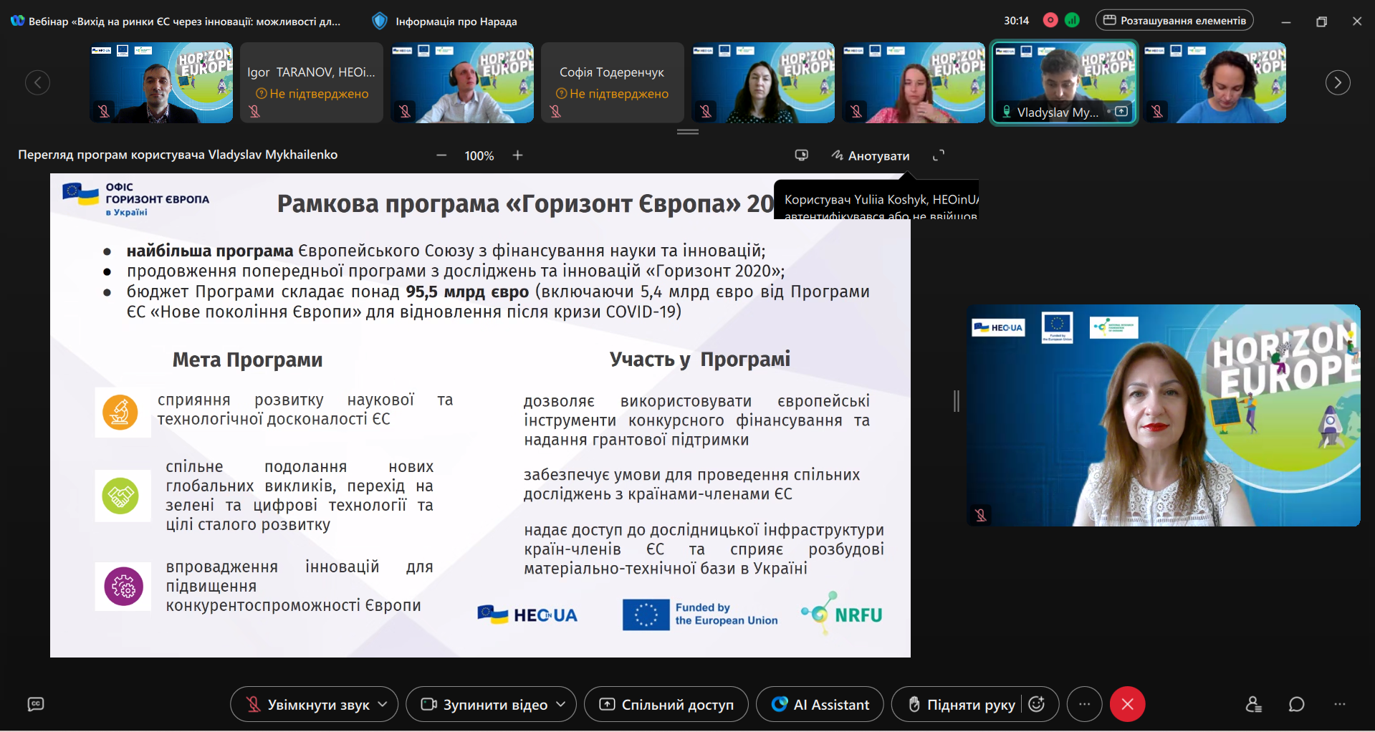Viewport: 1375px width, 732px height.
Task: Open meeting info shield icon
Action: coord(380,21)
